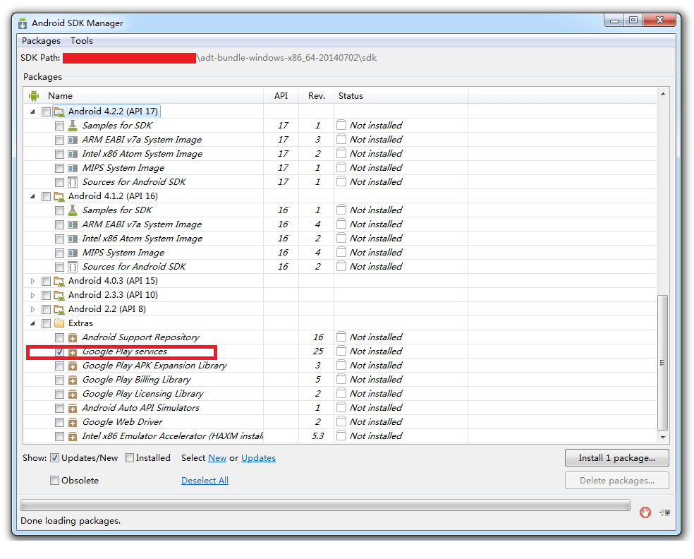Click the Install 1 package button
This screenshot has height=559, width=694.
[616, 457]
